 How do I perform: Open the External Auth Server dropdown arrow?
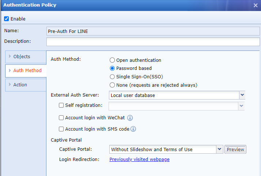click(x=242, y=95)
